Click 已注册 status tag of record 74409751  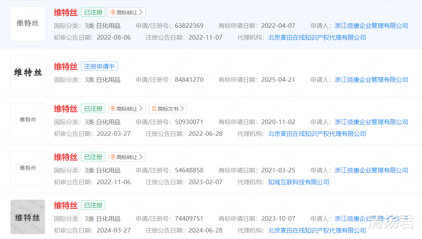tap(93, 205)
